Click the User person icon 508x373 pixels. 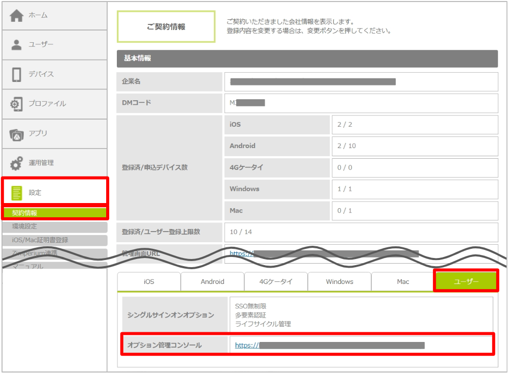pyautogui.click(x=17, y=45)
